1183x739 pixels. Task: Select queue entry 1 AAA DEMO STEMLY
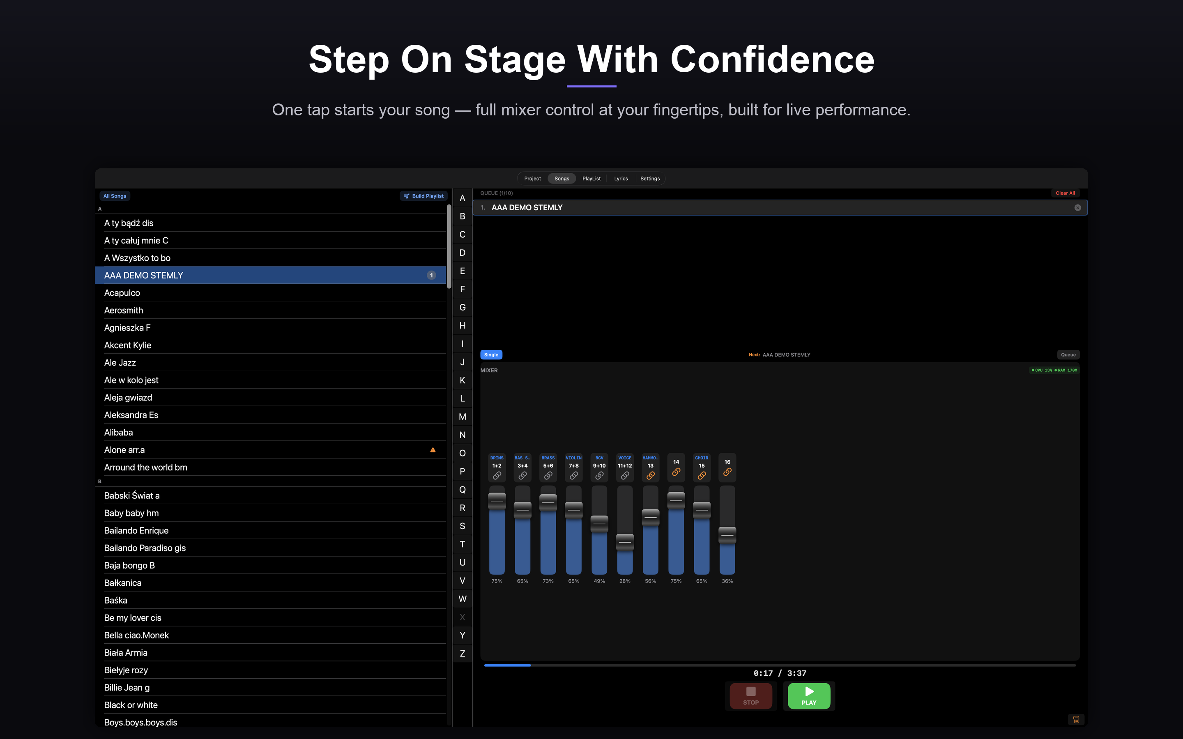(780, 208)
